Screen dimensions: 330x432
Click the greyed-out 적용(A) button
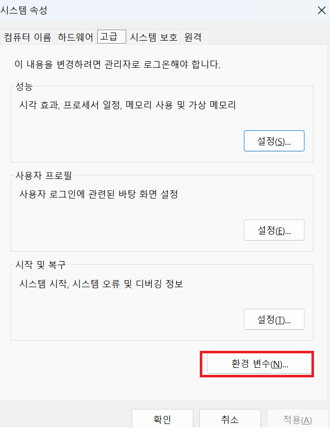[x=297, y=419]
